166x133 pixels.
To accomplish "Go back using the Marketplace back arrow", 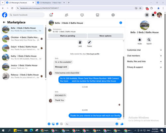I will coord(4,22).
